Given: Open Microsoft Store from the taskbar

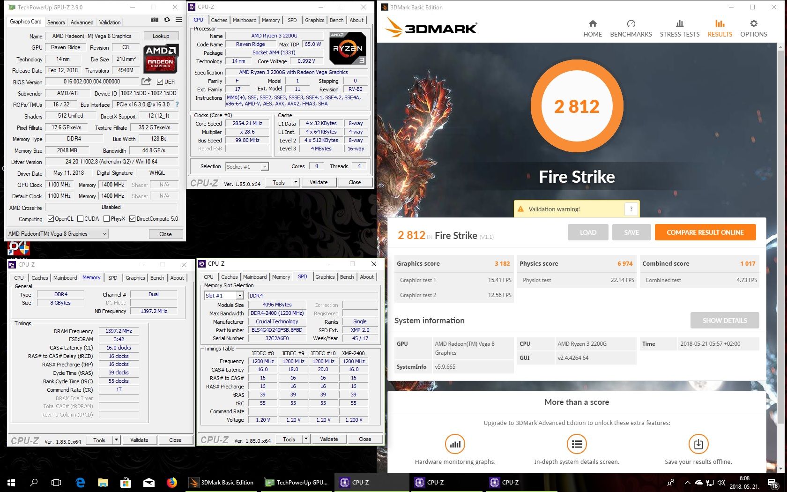Looking at the screenshot, I should pos(126,482).
